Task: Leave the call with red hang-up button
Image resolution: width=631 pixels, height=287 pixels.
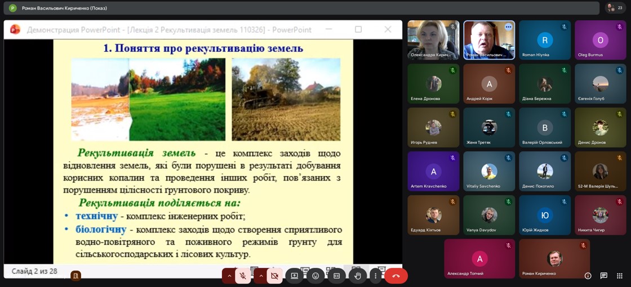Action: 396,276
